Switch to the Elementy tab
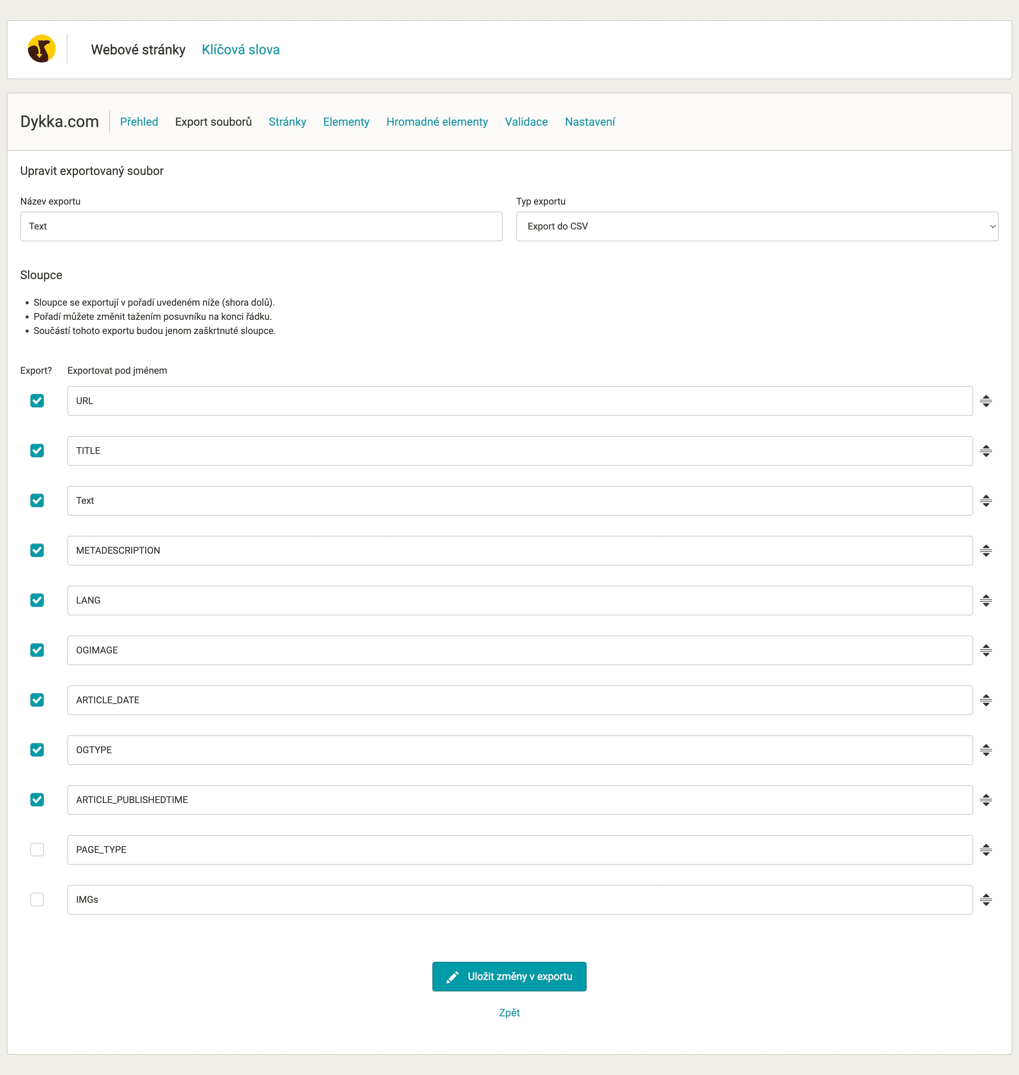The width and height of the screenshot is (1019, 1075). click(x=346, y=122)
